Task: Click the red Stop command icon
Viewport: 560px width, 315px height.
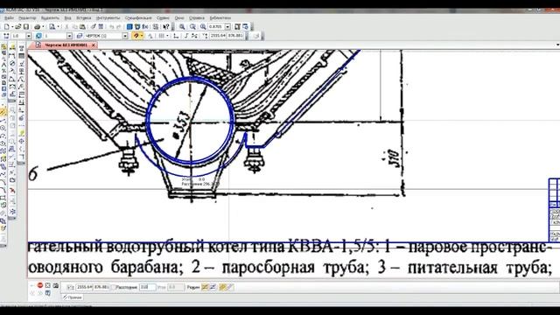Action: pos(40,285)
